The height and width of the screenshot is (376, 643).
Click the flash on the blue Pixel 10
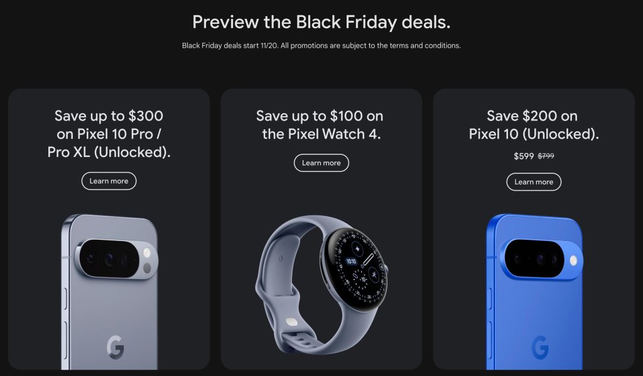pos(573,260)
